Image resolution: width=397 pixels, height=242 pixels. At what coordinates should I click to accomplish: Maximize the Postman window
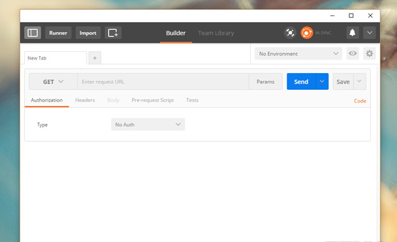click(351, 15)
